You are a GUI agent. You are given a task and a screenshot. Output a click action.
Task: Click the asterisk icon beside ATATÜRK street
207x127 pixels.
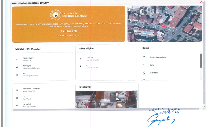pyautogui.click(x=81, y=59)
